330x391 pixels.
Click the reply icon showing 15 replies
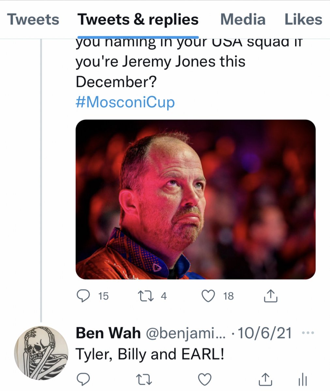point(83,296)
